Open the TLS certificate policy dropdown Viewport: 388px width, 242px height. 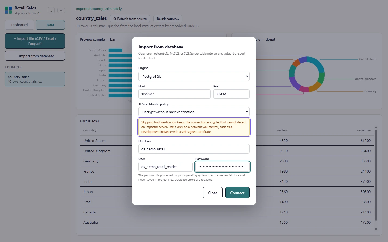[194, 112]
